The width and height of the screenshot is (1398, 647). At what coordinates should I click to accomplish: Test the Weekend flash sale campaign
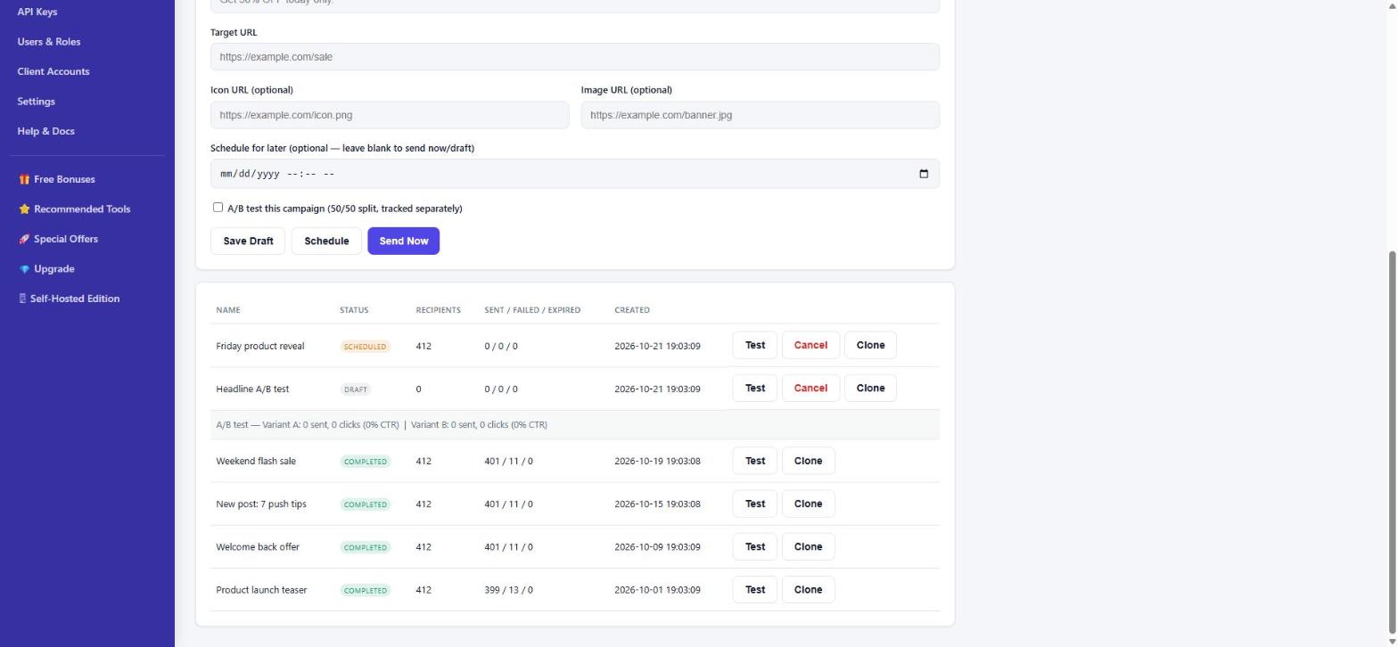[x=755, y=461]
